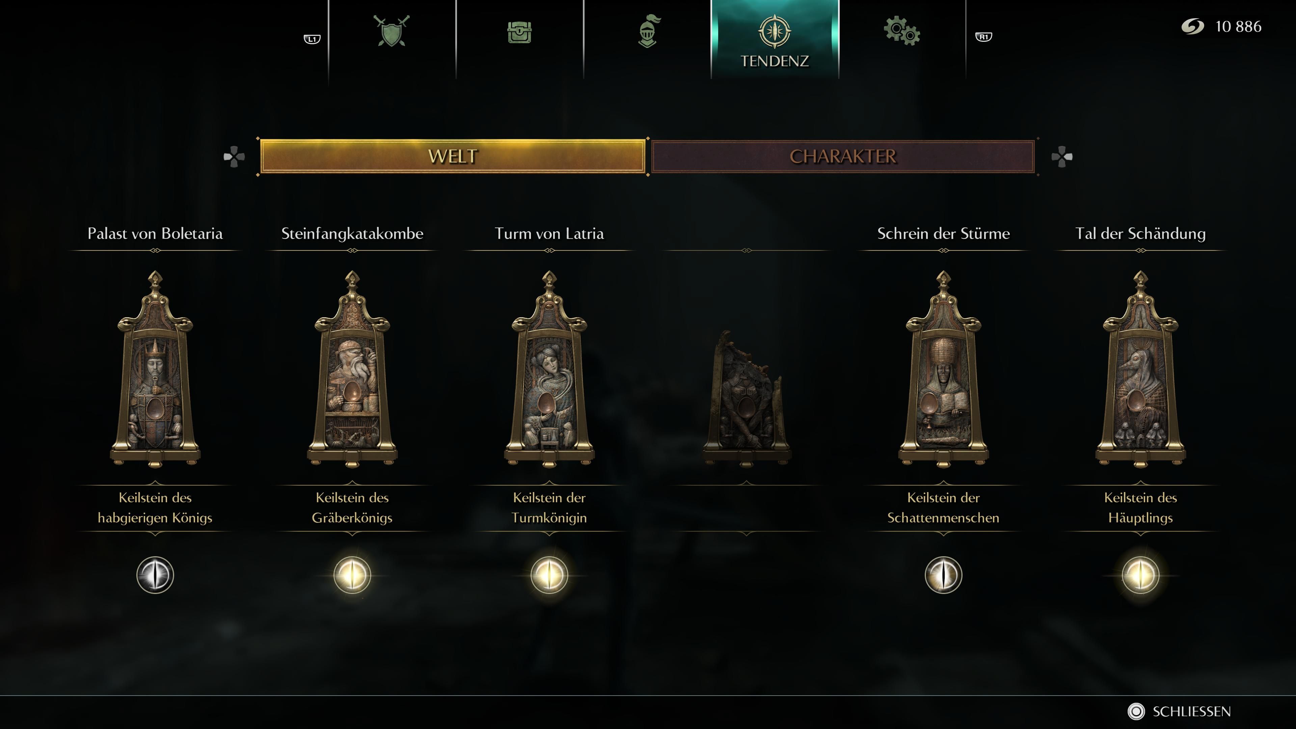The height and width of the screenshot is (729, 1296).
Task: Click the R1 shoulder button icon
Action: (x=983, y=37)
